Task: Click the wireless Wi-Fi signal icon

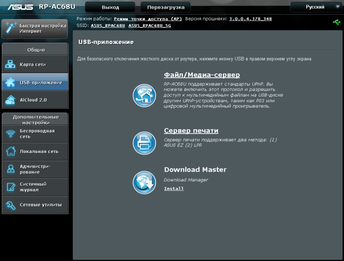Action: click(10, 134)
